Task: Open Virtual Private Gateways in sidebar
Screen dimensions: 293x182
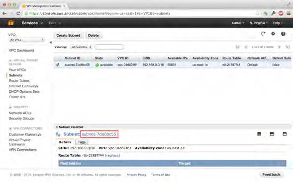Action: 19,142
